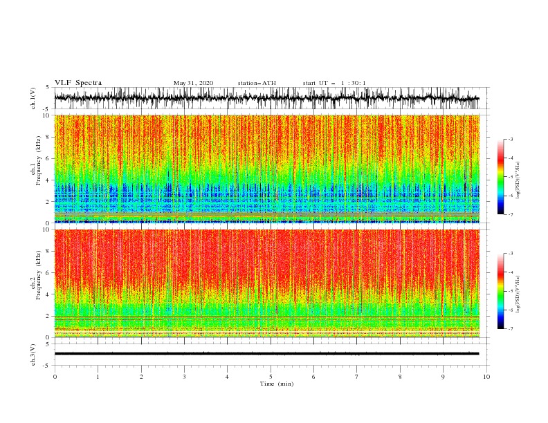This screenshot has height=423, width=548.
Task: Click the lower color bar "log(PSD)(V²/Hz)" label
Action: (x=518, y=294)
